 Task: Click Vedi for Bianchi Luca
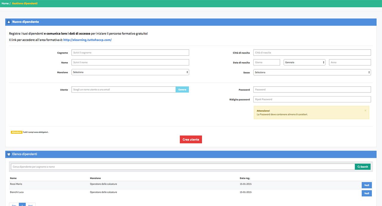366,193
